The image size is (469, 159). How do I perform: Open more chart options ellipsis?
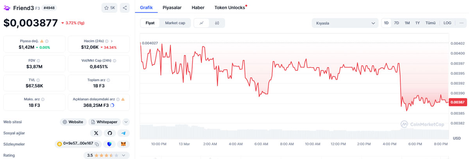(461, 23)
